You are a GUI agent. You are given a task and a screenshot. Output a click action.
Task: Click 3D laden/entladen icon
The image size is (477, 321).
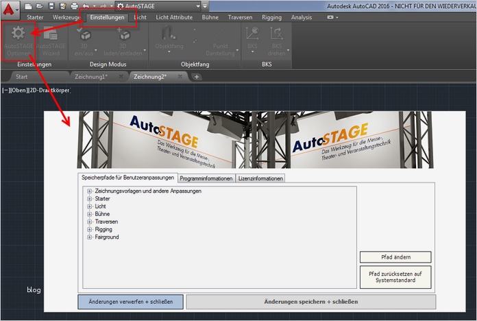[123, 36]
